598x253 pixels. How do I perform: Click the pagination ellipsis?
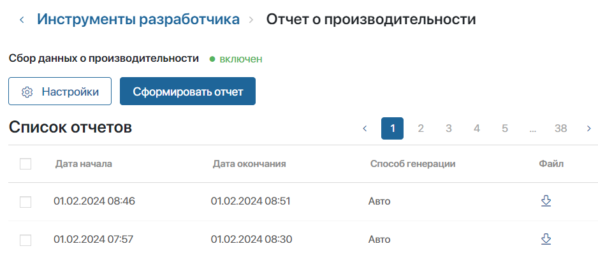pyautogui.click(x=533, y=129)
